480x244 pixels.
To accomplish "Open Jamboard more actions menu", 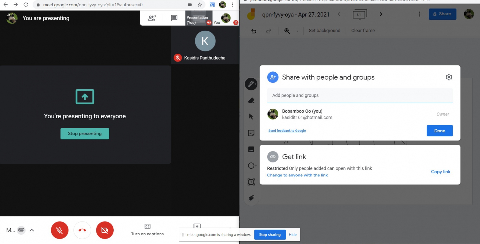I will tap(419, 14).
